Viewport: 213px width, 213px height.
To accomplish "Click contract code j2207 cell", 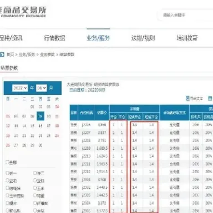I will click(x=87, y=133).
